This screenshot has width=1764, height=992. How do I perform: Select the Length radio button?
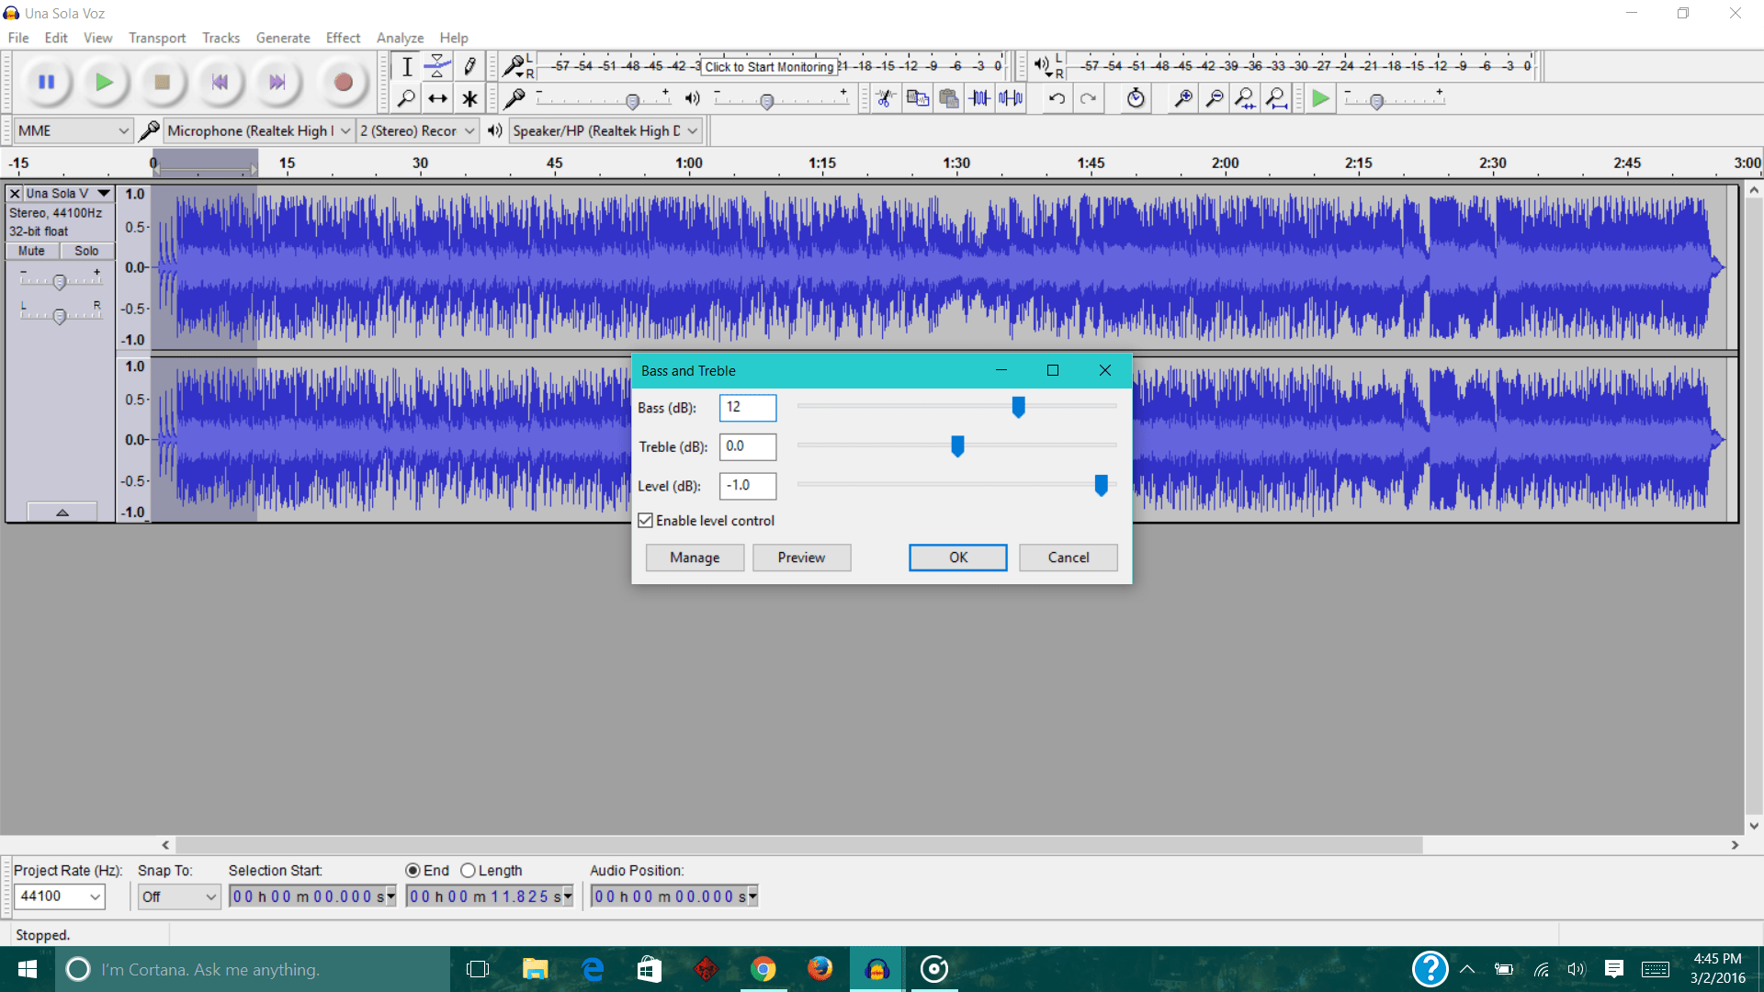pos(469,871)
